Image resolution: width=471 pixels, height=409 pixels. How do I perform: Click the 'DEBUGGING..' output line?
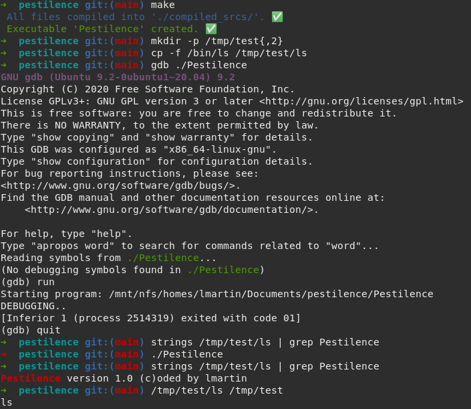point(33,306)
